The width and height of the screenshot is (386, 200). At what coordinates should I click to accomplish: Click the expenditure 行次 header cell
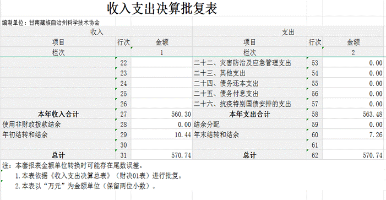(315, 42)
